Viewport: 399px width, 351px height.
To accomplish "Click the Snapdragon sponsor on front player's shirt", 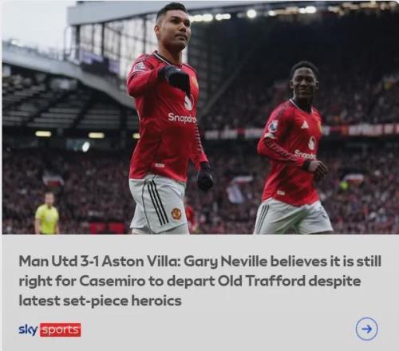I will coord(183,117).
